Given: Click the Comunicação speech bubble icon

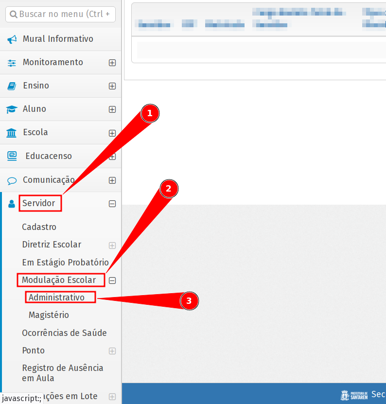Looking at the screenshot, I should [12, 180].
